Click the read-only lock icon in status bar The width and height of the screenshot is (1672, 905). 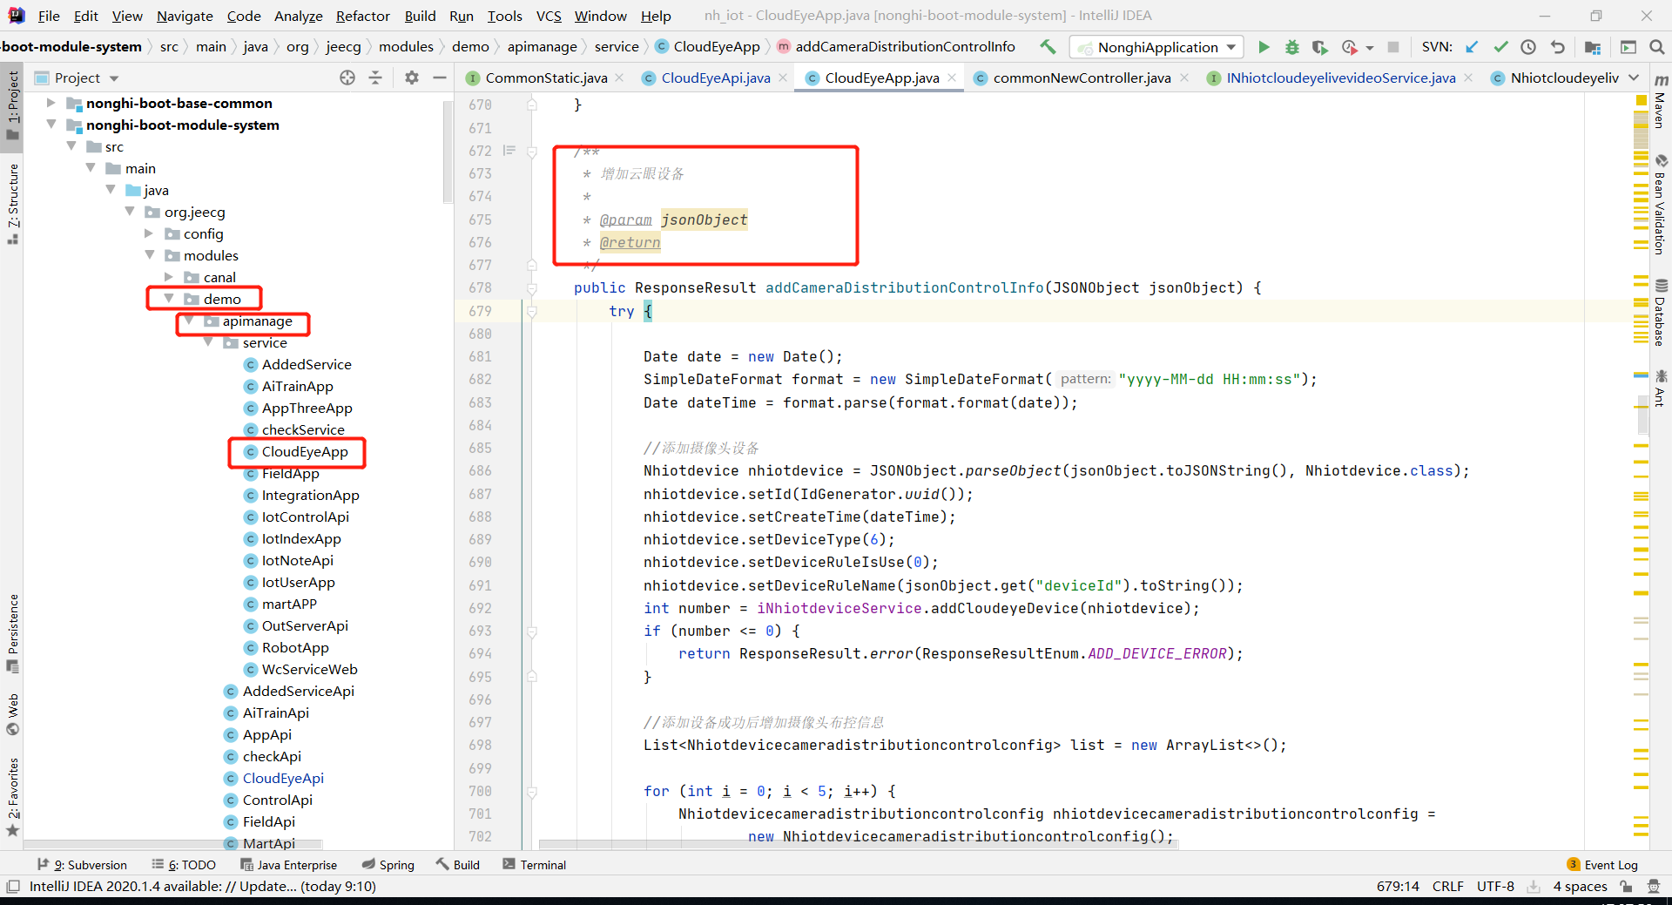(1626, 887)
